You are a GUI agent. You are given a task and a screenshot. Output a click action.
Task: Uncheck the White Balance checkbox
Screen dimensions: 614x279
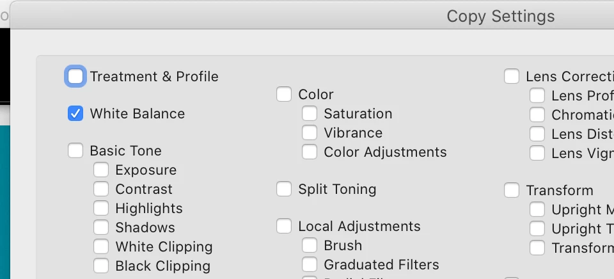tap(75, 114)
